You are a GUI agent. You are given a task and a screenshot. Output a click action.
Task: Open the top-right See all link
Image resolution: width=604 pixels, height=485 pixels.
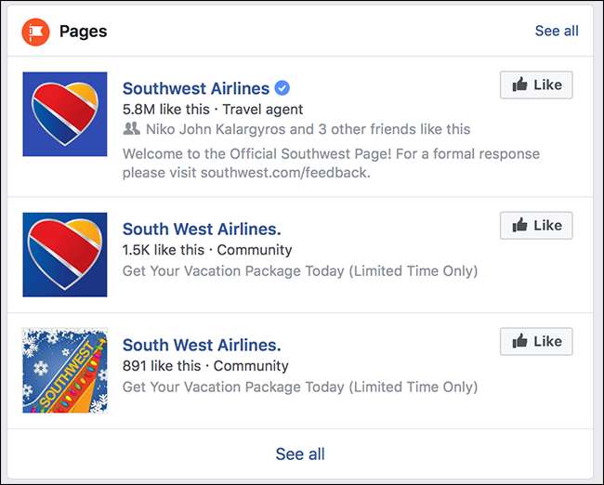click(x=557, y=31)
